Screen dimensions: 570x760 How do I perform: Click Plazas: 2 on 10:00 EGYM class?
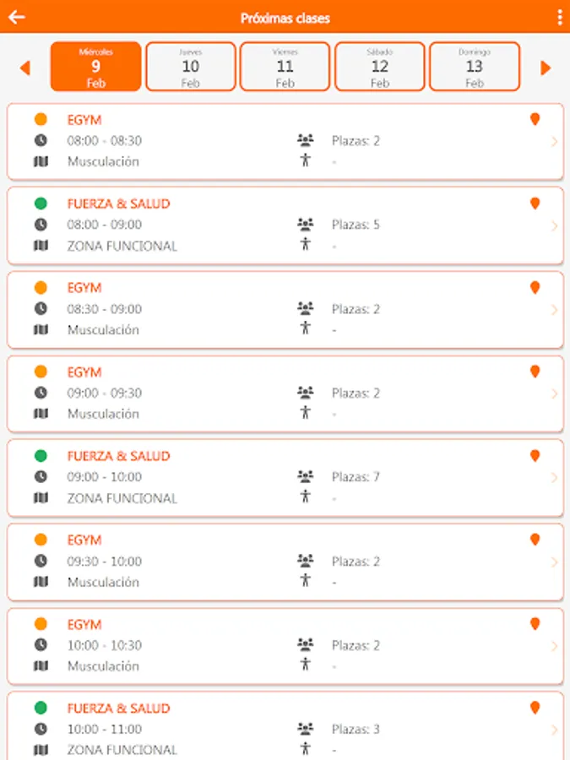[356, 645]
